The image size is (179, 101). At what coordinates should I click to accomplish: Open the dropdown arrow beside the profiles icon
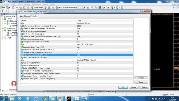point(10,8)
